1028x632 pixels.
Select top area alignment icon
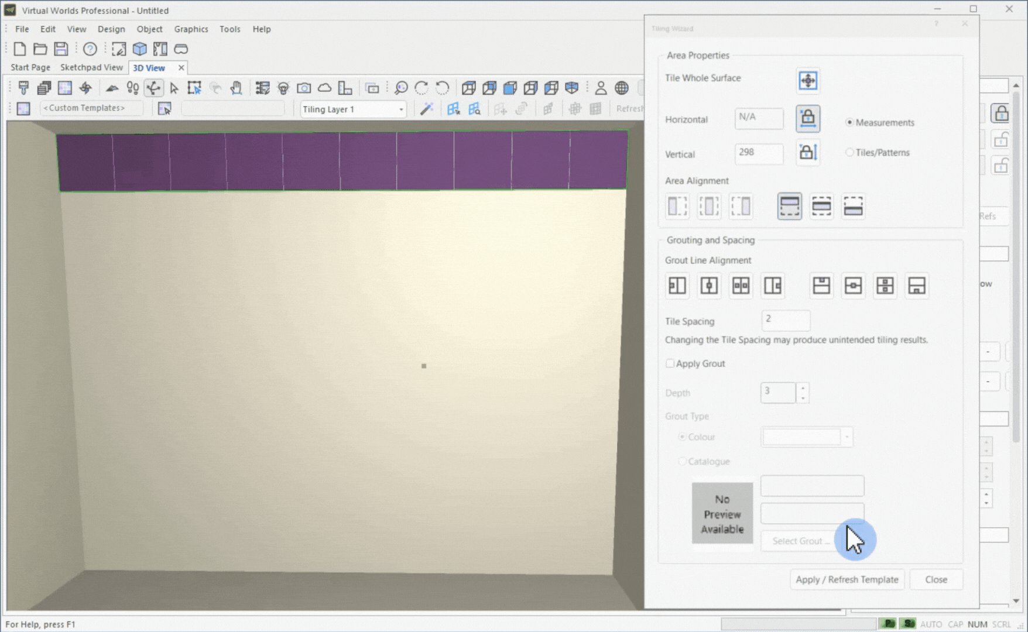pyautogui.click(x=790, y=206)
